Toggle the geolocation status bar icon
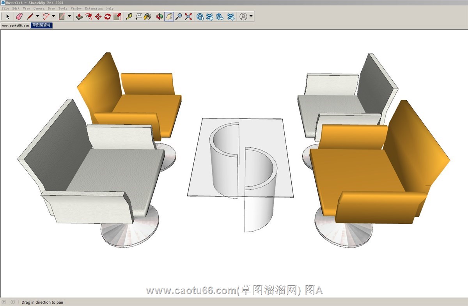Viewport: 468px width, 306px height. [x=4, y=302]
